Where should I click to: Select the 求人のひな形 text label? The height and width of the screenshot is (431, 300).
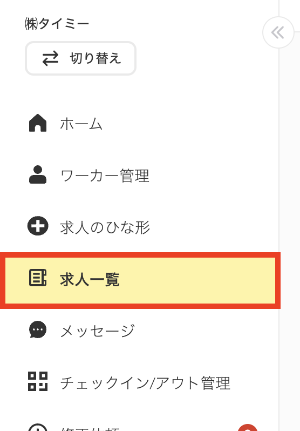point(105,227)
